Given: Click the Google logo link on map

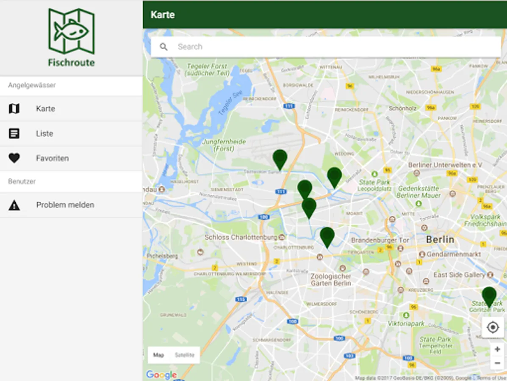Looking at the screenshot, I should pos(161,375).
